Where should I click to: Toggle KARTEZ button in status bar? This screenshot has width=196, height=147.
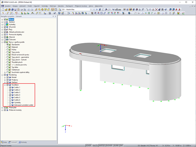[102, 145]
